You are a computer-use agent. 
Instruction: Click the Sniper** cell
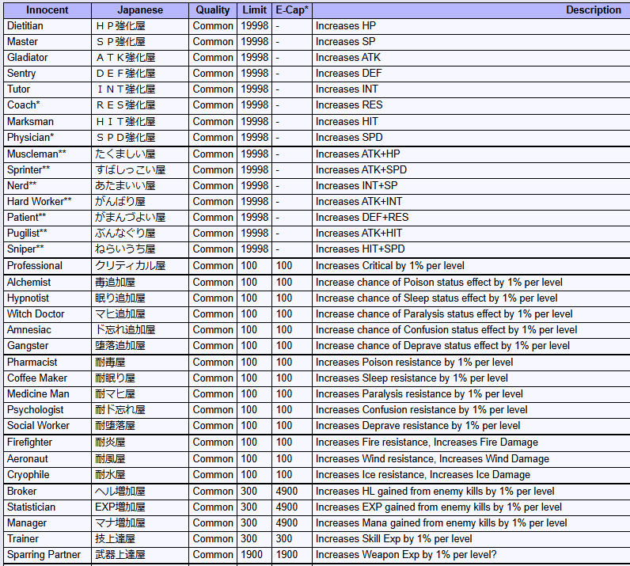point(47,249)
